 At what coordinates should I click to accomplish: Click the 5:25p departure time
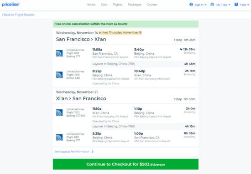[x=97, y=133]
